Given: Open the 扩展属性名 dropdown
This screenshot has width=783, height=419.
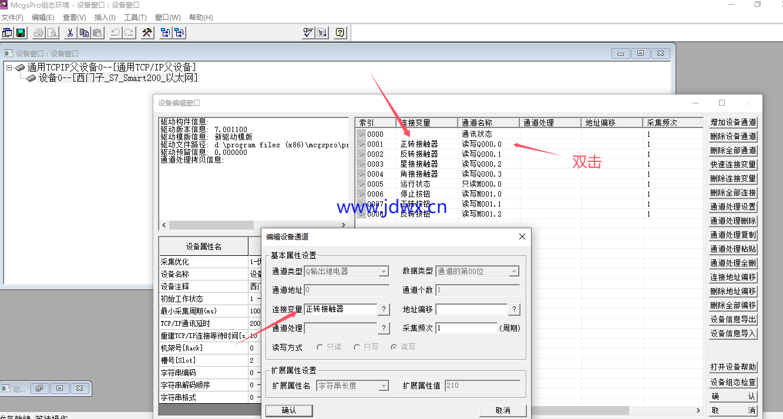Looking at the screenshot, I should coord(384,386).
